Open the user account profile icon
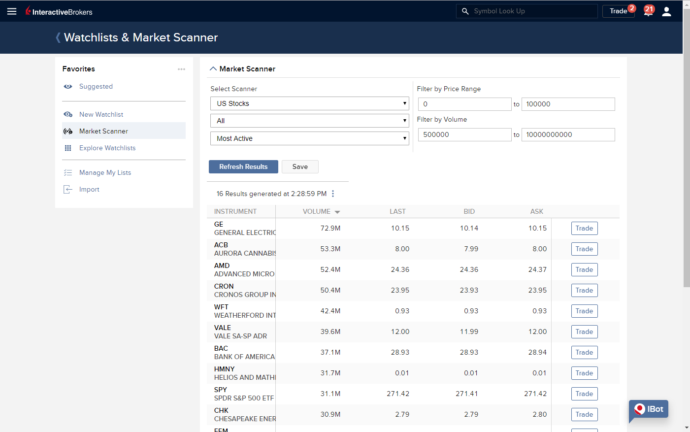Image resolution: width=690 pixels, height=432 pixels. [666, 11]
